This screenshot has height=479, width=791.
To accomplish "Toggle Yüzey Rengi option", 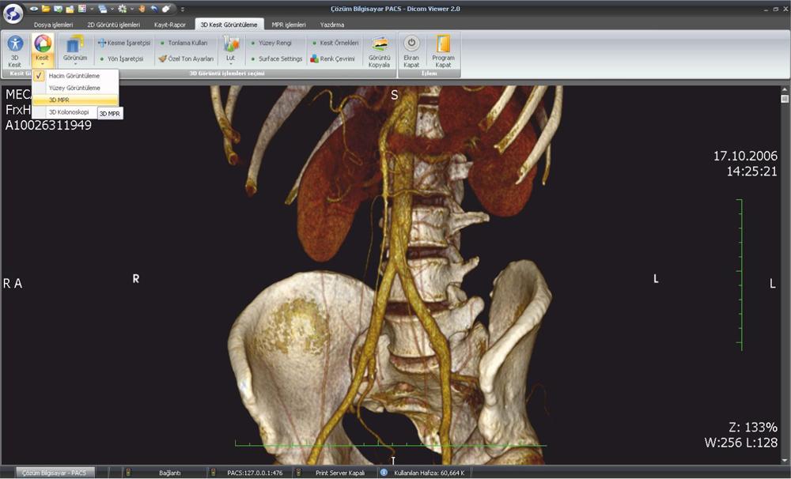I will pos(271,43).
